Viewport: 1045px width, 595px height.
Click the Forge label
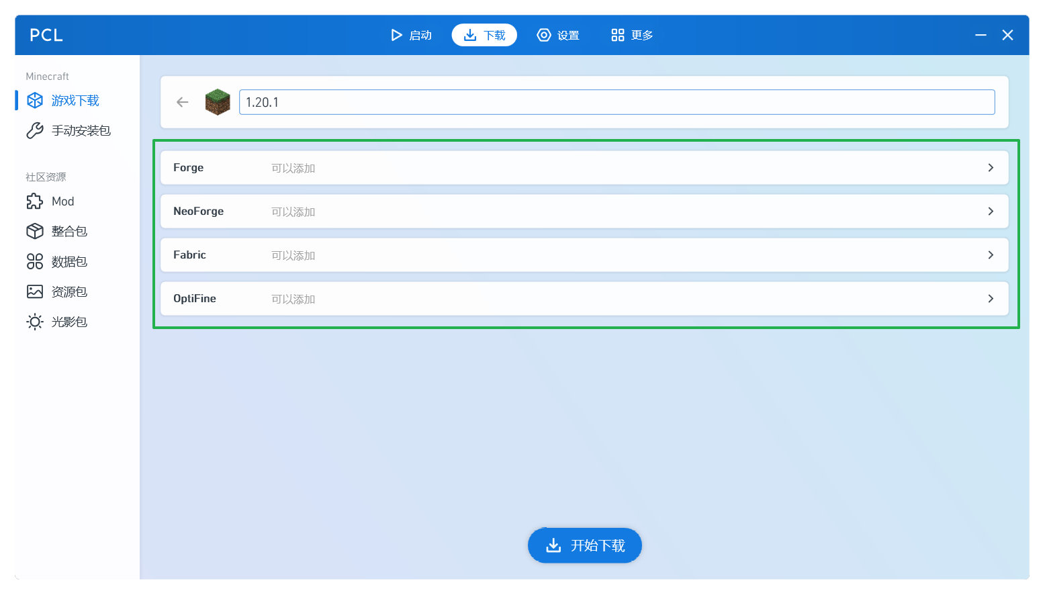[188, 168]
